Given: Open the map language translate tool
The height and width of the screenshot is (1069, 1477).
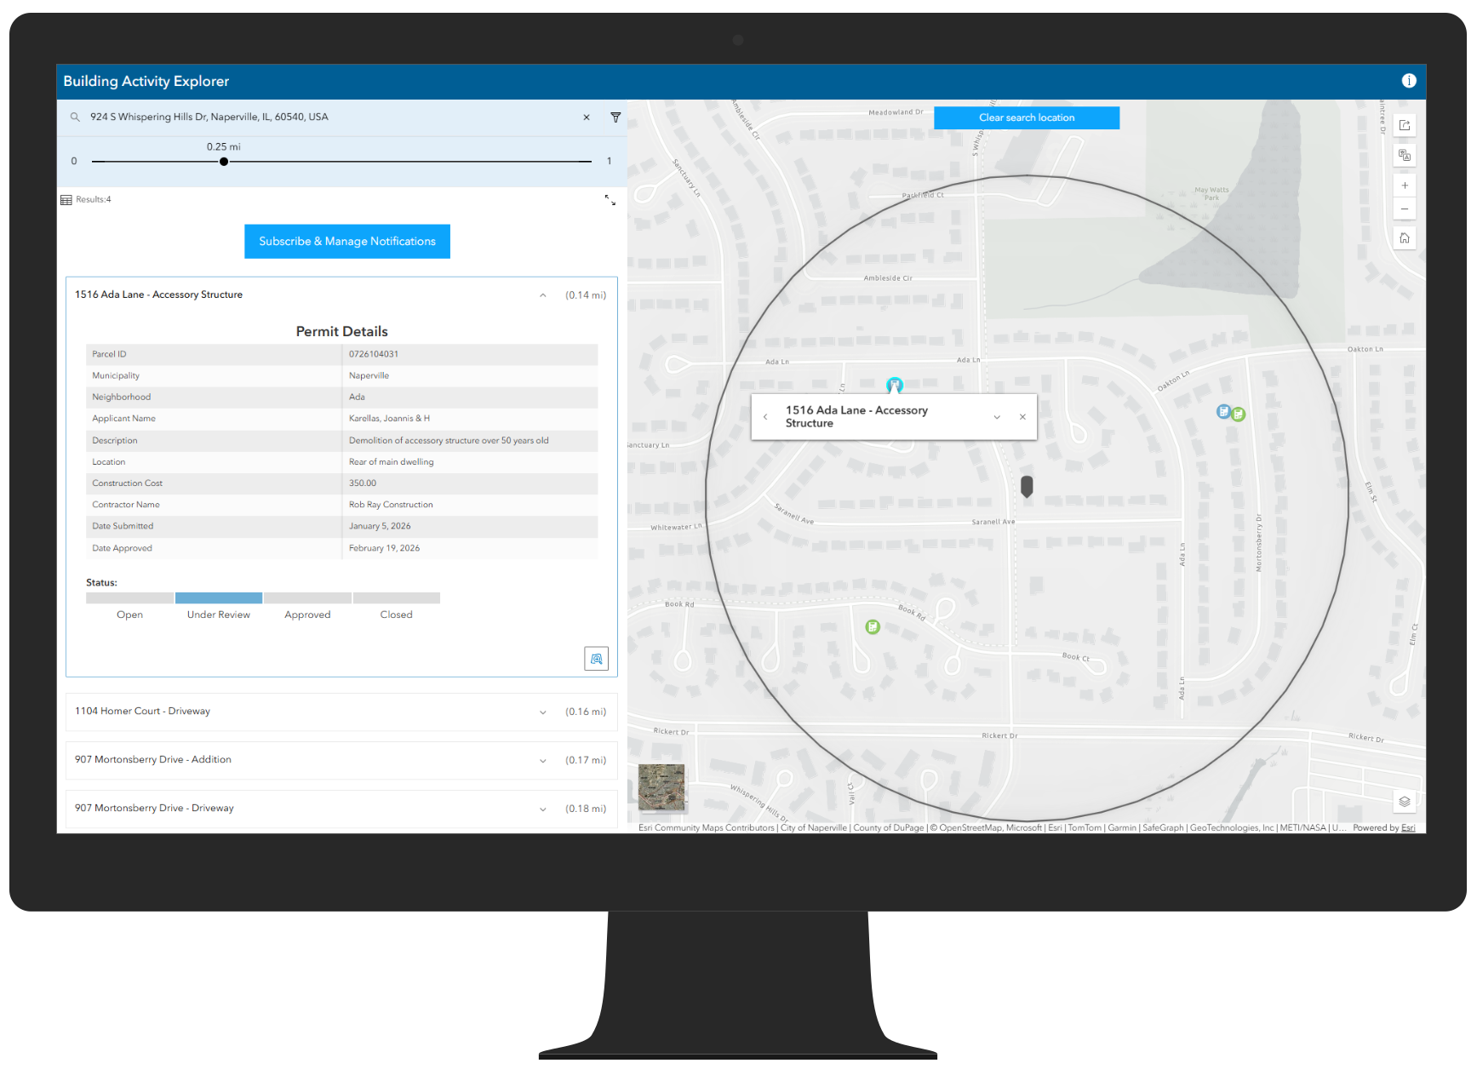Looking at the screenshot, I should tap(1405, 155).
